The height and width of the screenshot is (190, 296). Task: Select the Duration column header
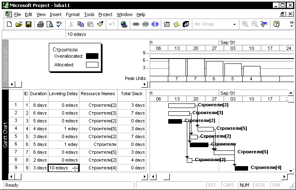(x=38, y=96)
